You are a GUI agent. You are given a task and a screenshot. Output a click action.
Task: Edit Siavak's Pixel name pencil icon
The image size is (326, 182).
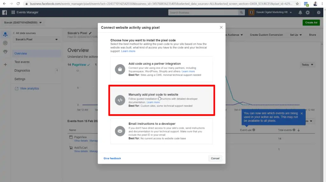click(90, 33)
